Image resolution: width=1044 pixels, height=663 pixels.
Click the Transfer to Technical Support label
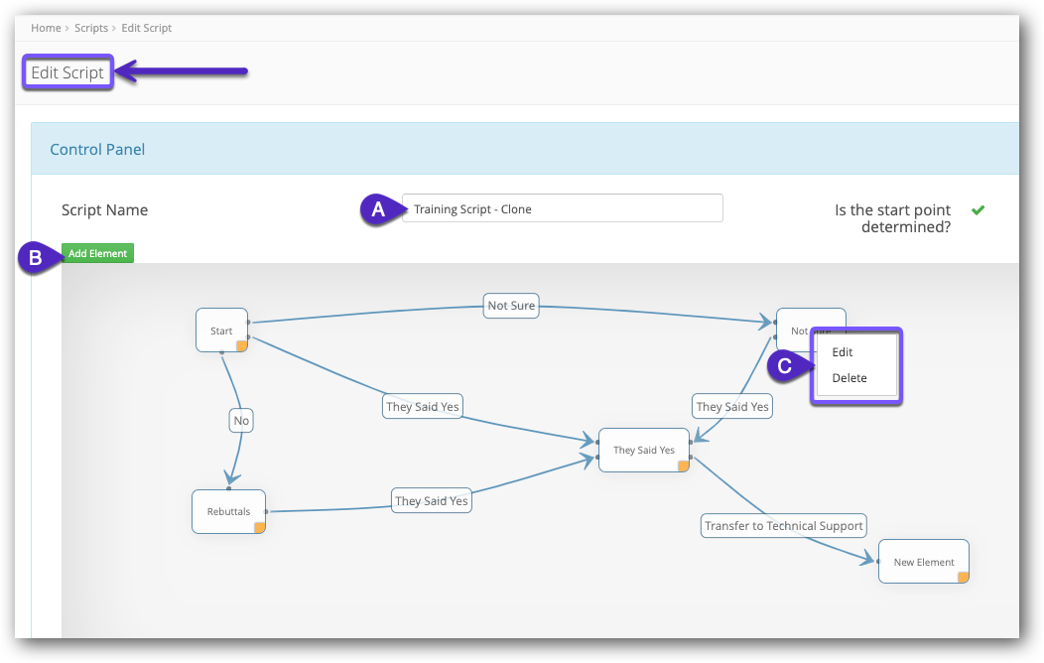click(783, 526)
